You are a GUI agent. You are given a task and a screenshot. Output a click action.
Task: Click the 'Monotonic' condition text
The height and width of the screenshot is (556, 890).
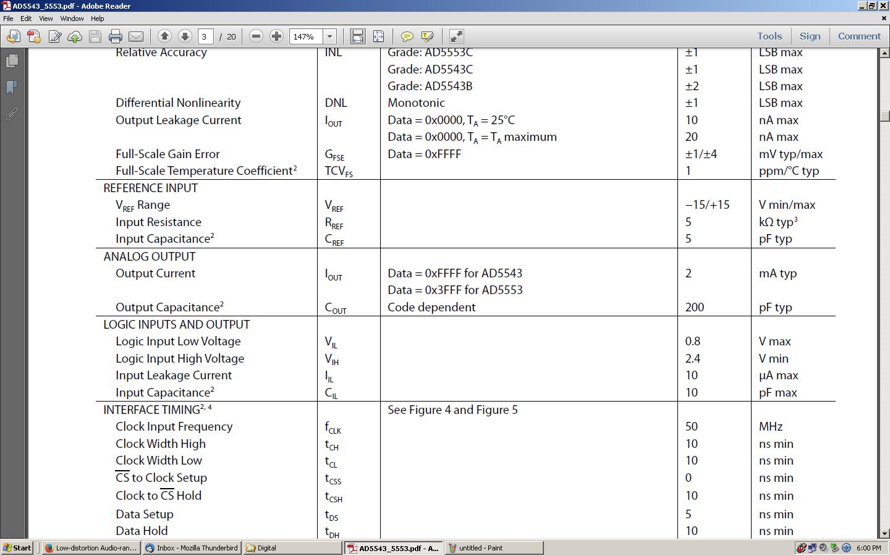point(416,103)
